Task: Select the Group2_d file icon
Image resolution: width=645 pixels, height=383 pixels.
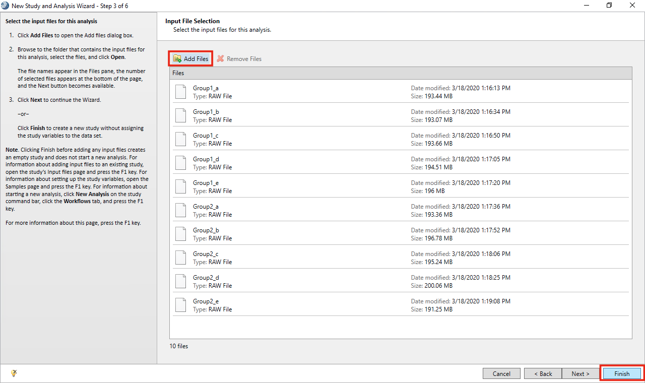Action: tap(180, 281)
